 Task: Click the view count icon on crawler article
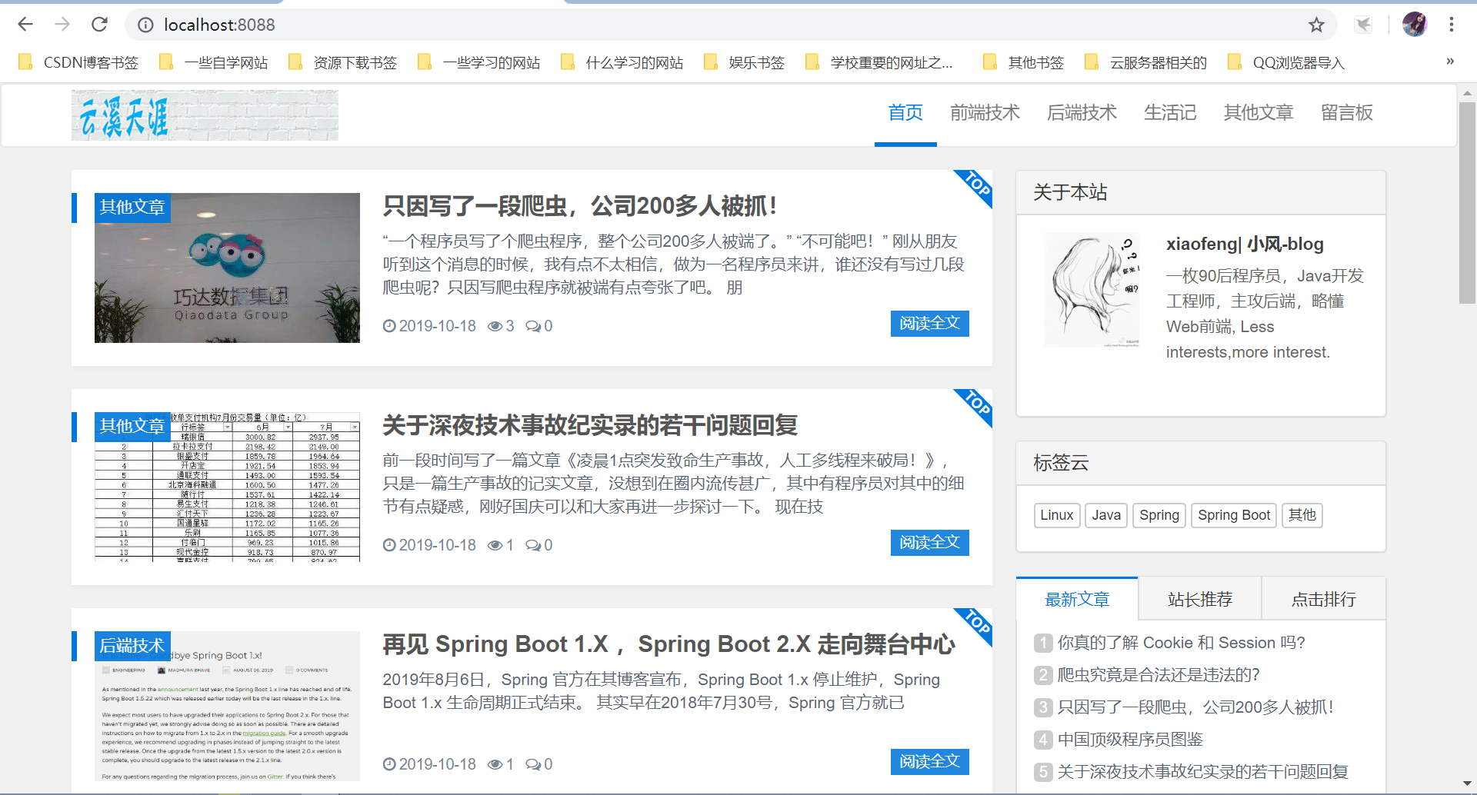[x=495, y=326]
